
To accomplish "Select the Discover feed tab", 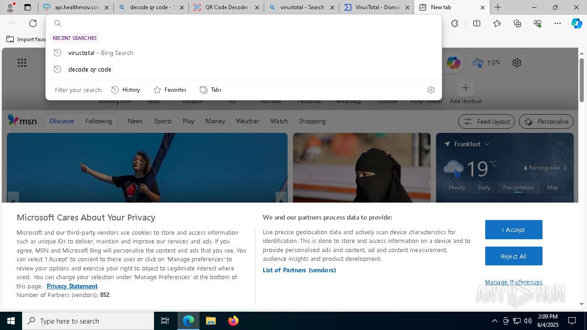I will (62, 121).
